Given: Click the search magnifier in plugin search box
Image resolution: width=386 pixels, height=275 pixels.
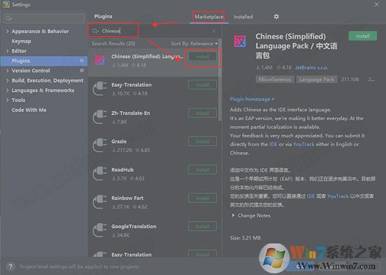Looking at the screenshot, I should tap(95, 31).
